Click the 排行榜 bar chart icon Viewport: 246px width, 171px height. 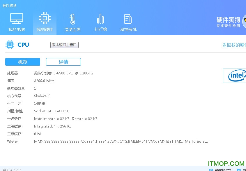click(x=100, y=19)
